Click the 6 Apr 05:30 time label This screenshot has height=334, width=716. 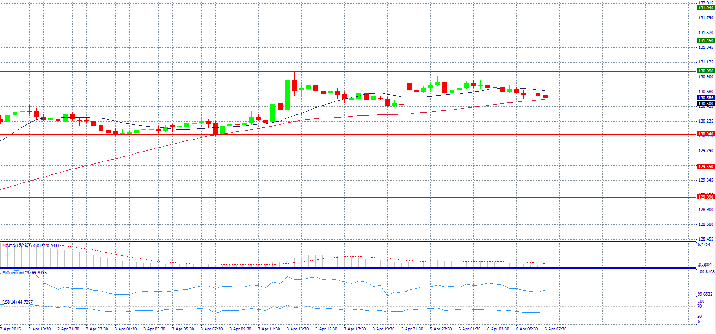(527, 329)
